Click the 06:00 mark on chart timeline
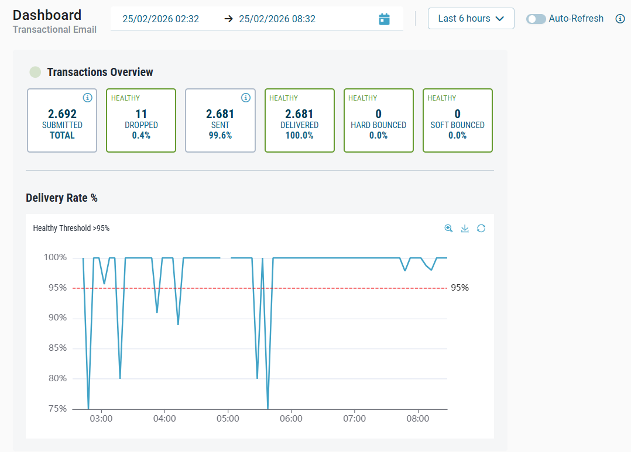Image resolution: width=631 pixels, height=452 pixels. tap(291, 419)
